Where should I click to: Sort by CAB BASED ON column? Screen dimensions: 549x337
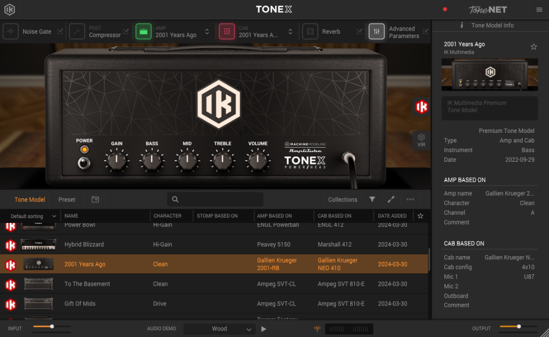(335, 216)
